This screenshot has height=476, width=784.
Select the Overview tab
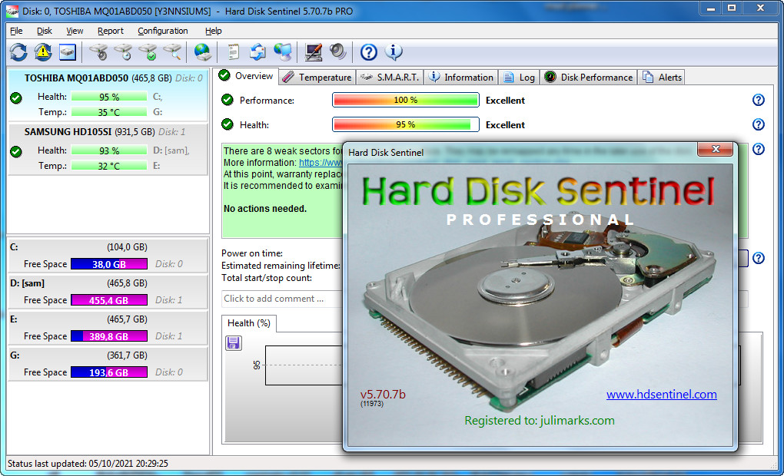pyautogui.click(x=246, y=76)
